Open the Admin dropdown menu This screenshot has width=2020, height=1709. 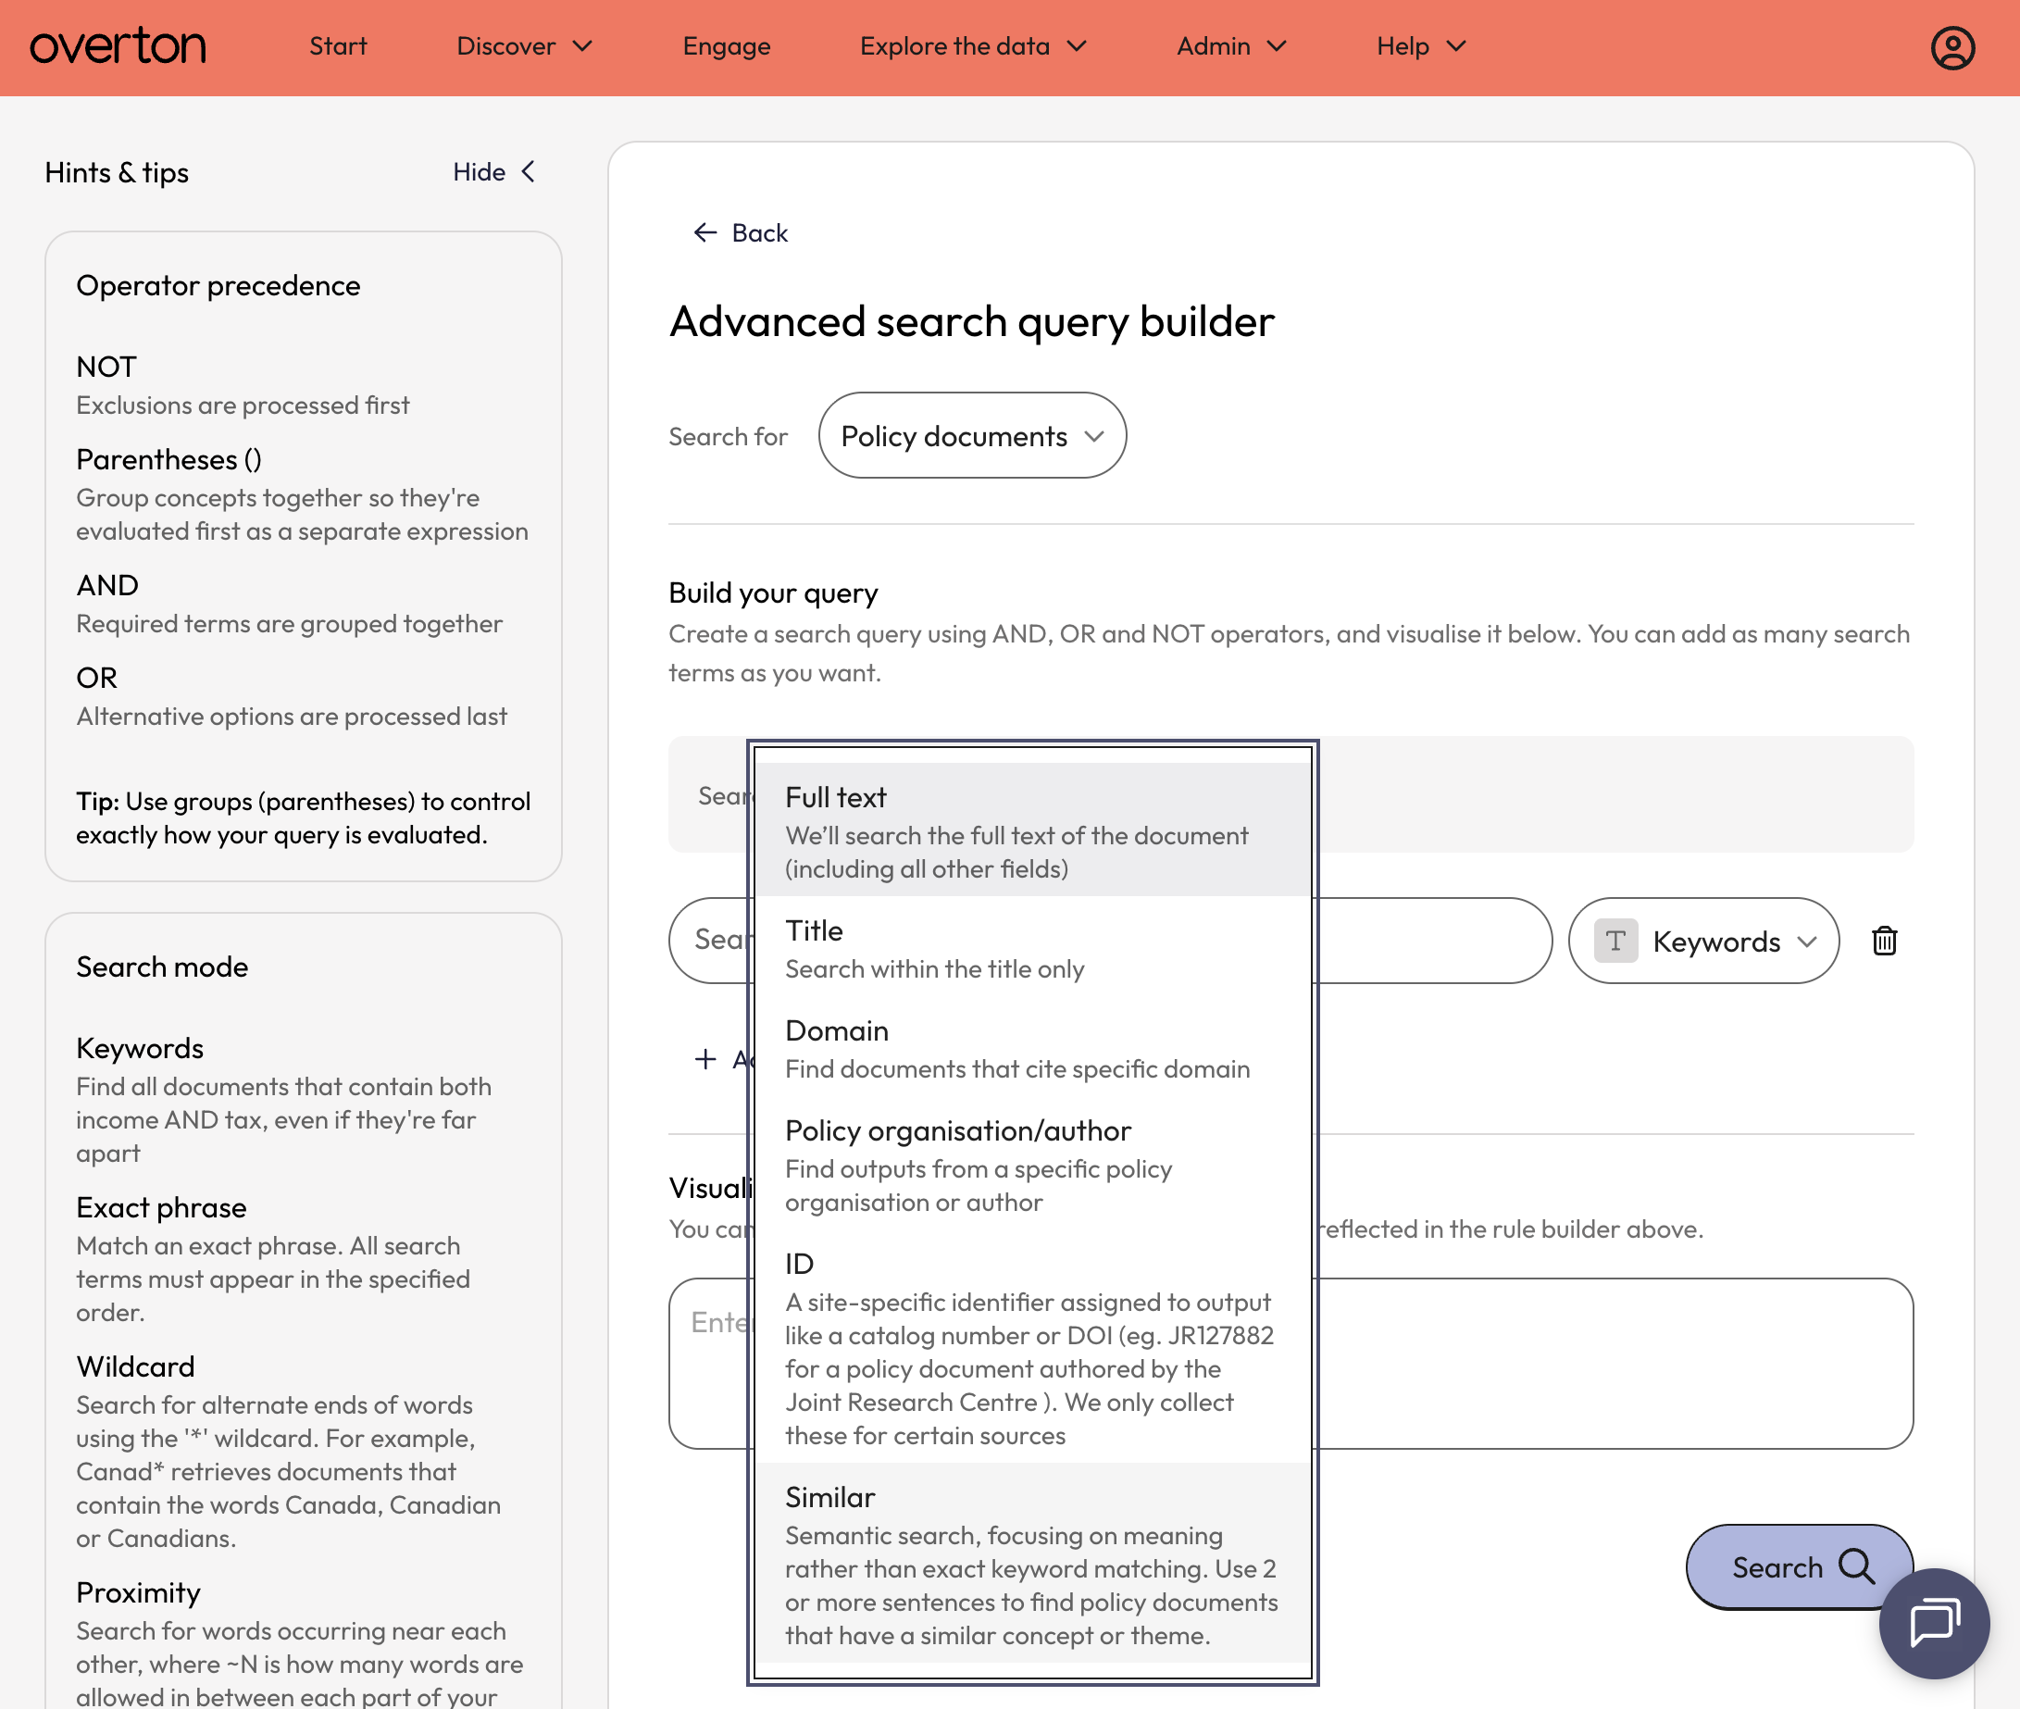point(1231,46)
